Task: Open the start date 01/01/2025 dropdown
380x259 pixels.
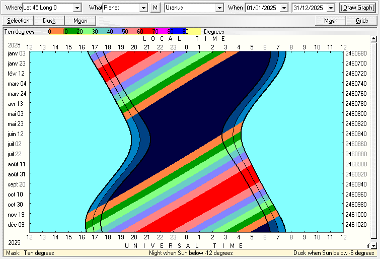Action: 284,8
